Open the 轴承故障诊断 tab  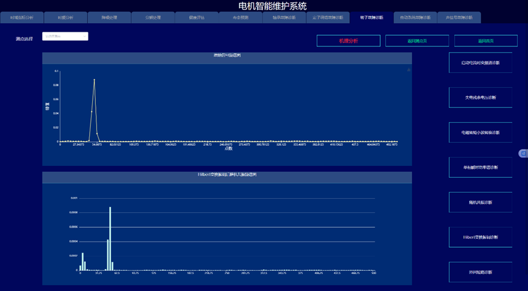coord(284,18)
